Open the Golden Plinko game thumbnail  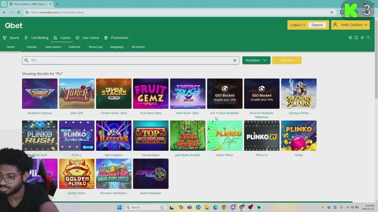[77, 174]
